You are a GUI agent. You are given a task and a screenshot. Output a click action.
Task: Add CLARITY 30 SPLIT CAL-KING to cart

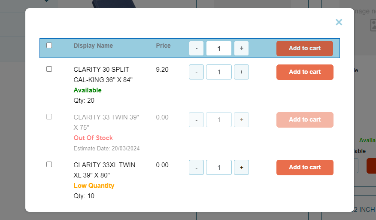click(x=305, y=72)
